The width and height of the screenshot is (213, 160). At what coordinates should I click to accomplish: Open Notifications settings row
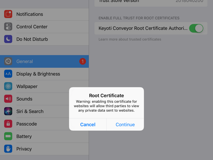pyautogui.click(x=44, y=14)
